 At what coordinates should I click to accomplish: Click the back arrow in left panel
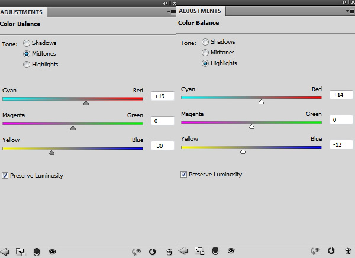click(5, 251)
